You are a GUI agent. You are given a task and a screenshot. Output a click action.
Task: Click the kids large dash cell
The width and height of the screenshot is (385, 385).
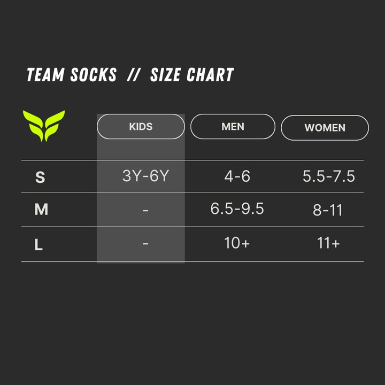(x=145, y=244)
